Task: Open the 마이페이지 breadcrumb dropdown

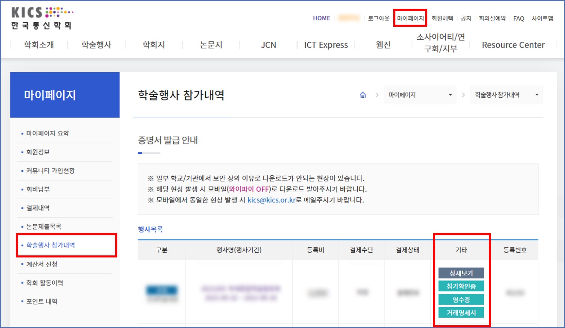Action: (x=420, y=95)
